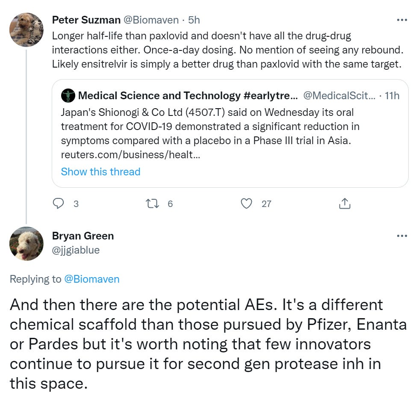Click the Medical Science and Technology avatar icon

point(68,96)
